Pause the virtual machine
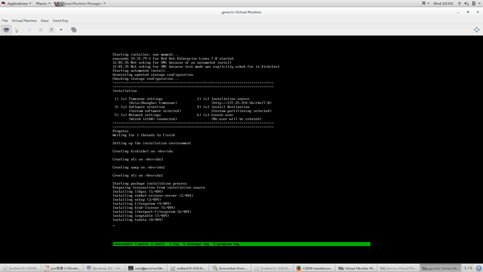483x272 pixels. pyautogui.click(x=41, y=30)
